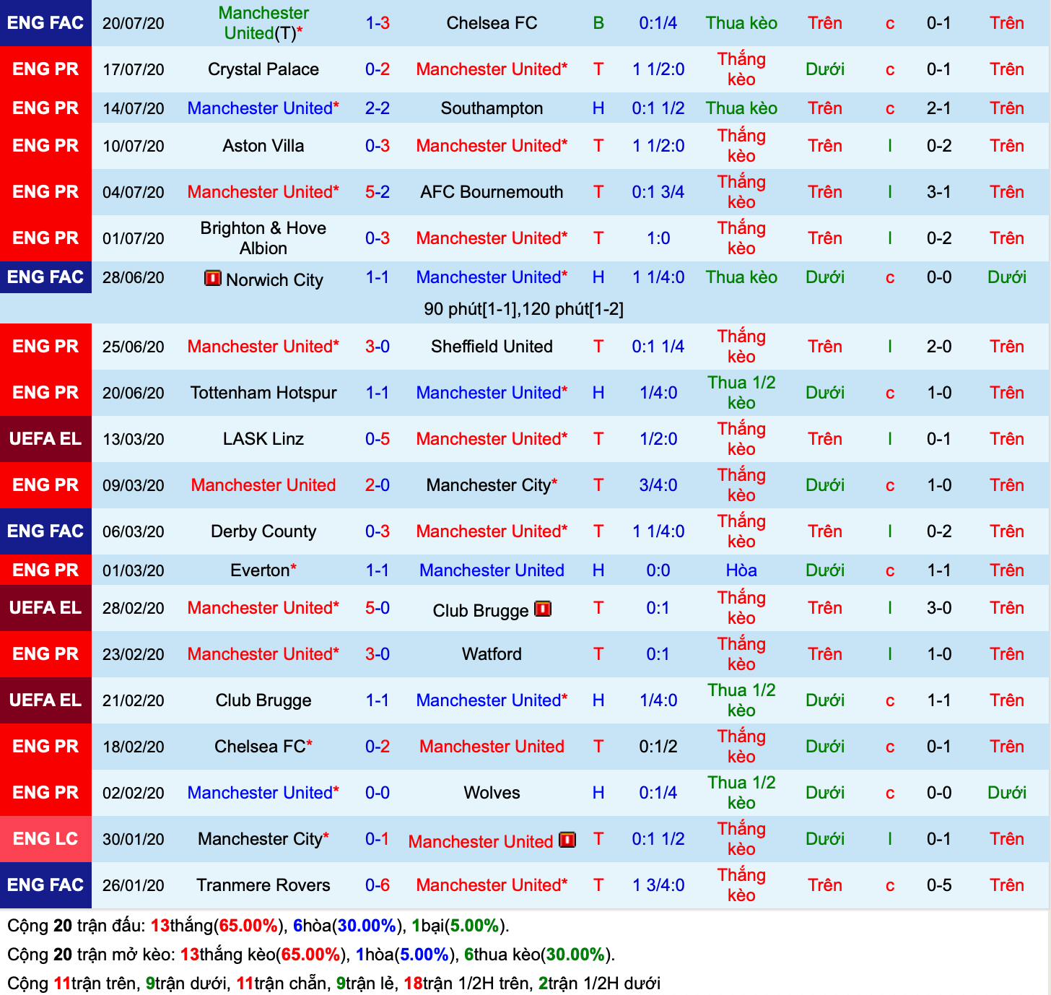Image resolution: width=1051 pixels, height=995 pixels.
Task: Open the ENG FAC league label on 20/07/20
Action: 45,23
